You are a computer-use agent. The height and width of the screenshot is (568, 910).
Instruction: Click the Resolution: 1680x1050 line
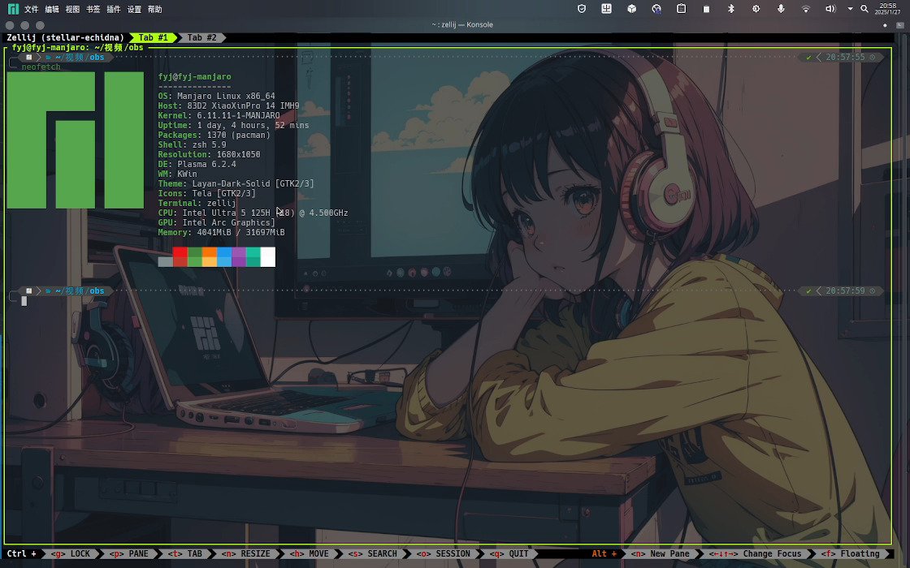(209, 155)
